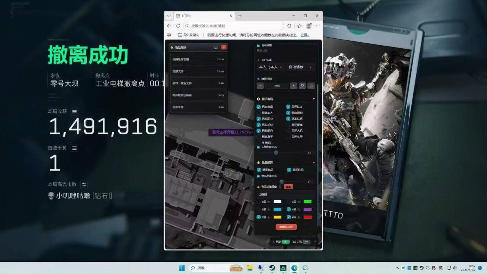Screen dimensions: 487x274
Task: Adjust 物品字体大小 slider handle
Action: coord(282,182)
